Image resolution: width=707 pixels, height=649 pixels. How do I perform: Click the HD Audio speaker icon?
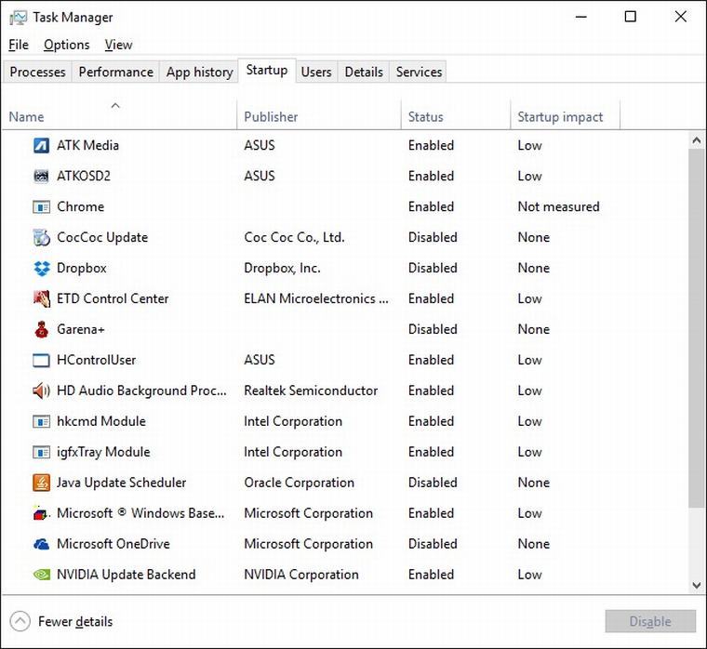click(x=41, y=391)
